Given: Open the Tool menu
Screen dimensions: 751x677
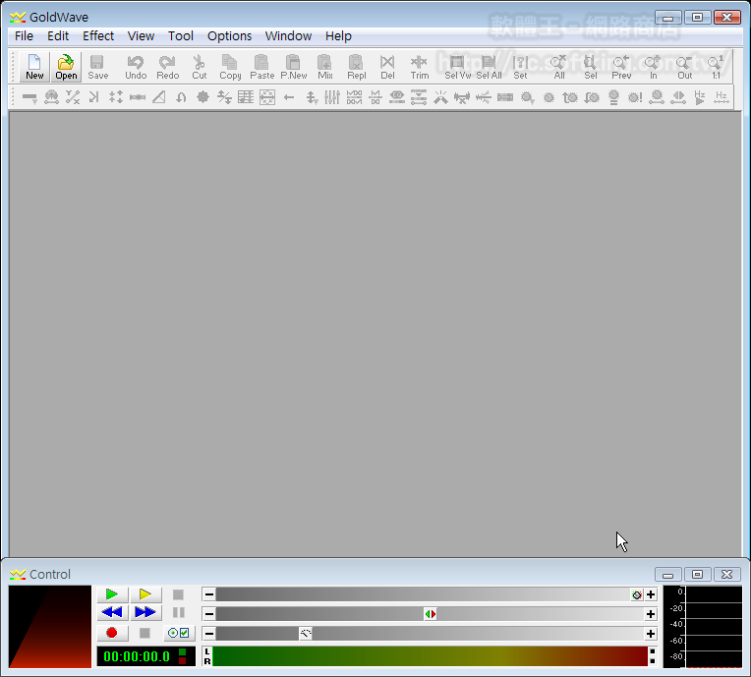Looking at the screenshot, I should point(181,35).
